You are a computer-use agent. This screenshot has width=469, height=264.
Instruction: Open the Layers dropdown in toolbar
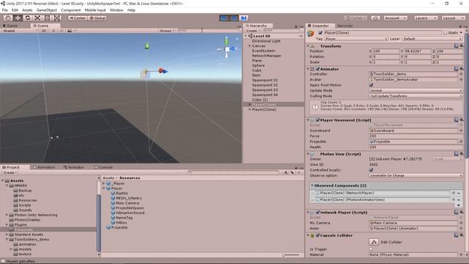point(426,18)
